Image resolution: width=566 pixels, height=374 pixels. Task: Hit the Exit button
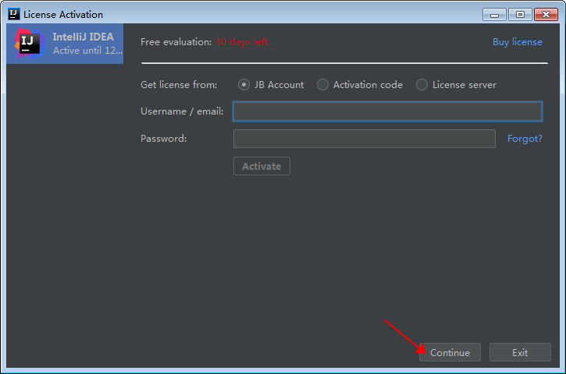click(x=520, y=352)
